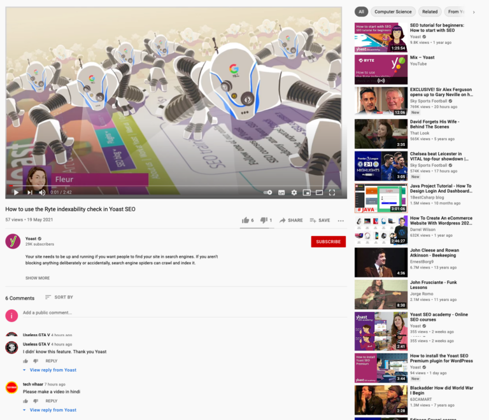Open Useless GTA V commenter avatar
This screenshot has height=420, width=489.
click(x=12, y=347)
